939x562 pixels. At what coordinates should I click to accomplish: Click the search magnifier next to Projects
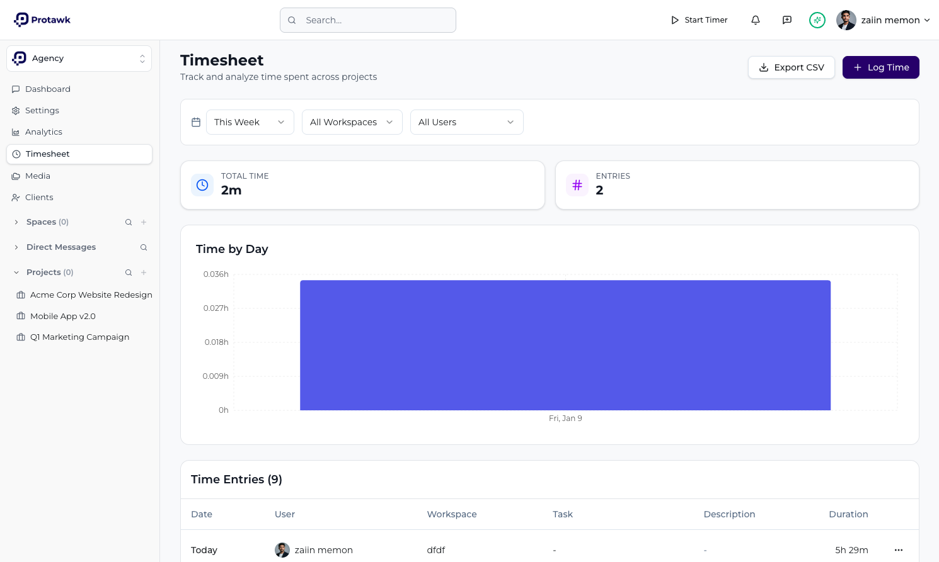[128, 272]
